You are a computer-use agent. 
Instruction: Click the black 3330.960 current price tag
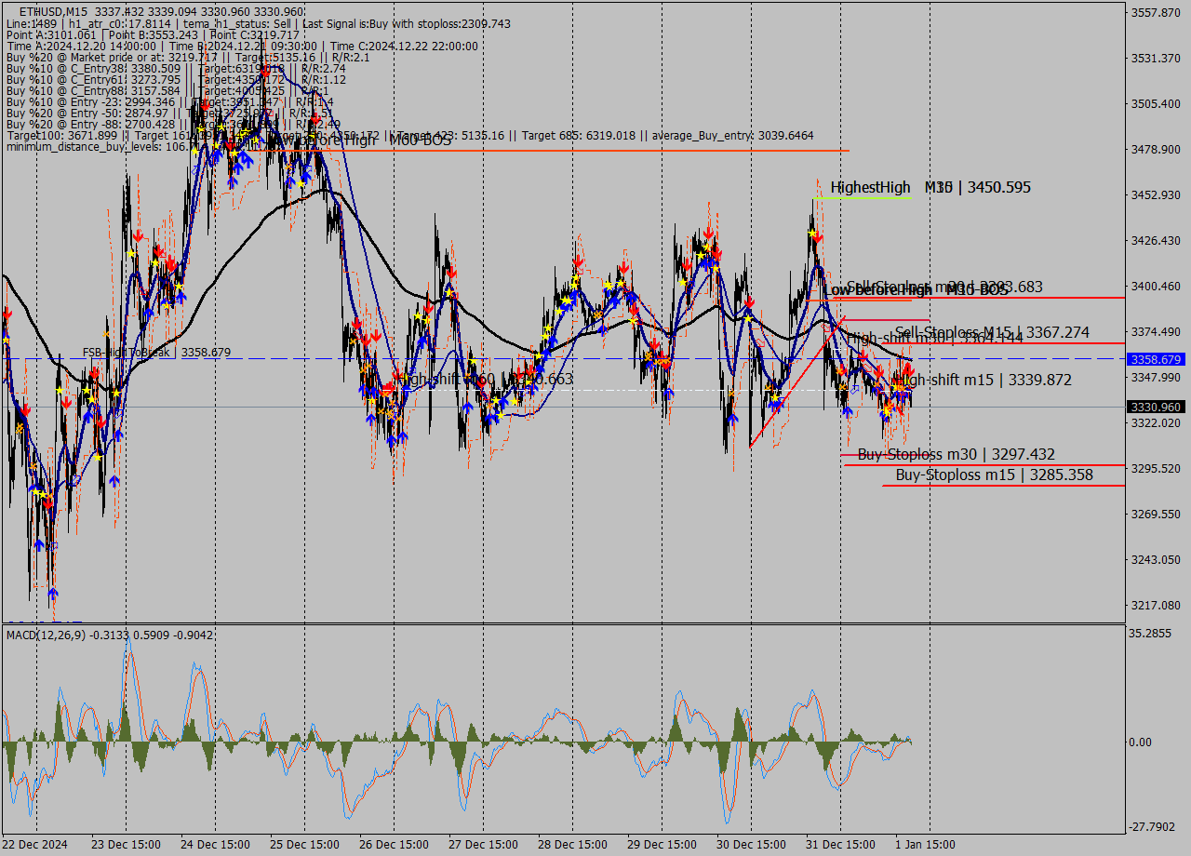[1155, 407]
